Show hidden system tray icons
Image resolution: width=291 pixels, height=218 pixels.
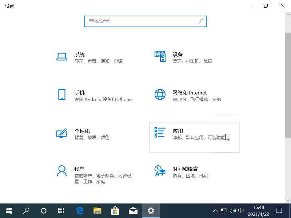[215, 210]
